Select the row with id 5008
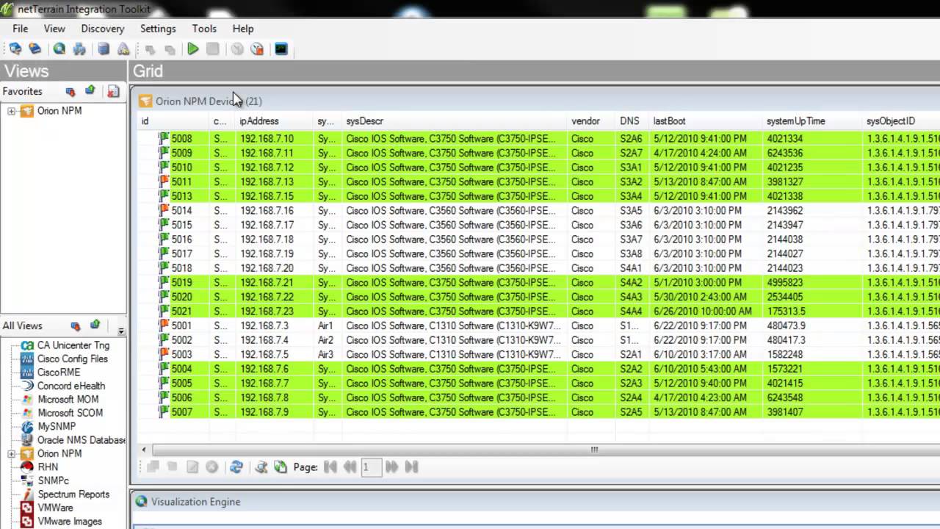The width and height of the screenshot is (940, 529). pos(539,139)
